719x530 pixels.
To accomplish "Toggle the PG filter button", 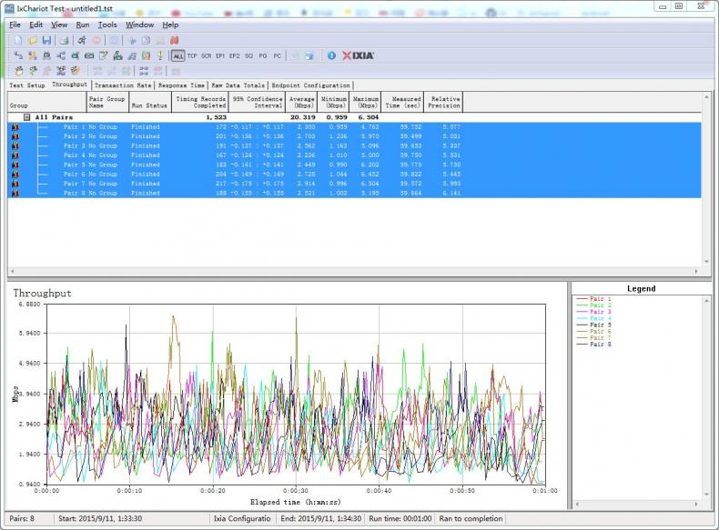I will point(263,55).
